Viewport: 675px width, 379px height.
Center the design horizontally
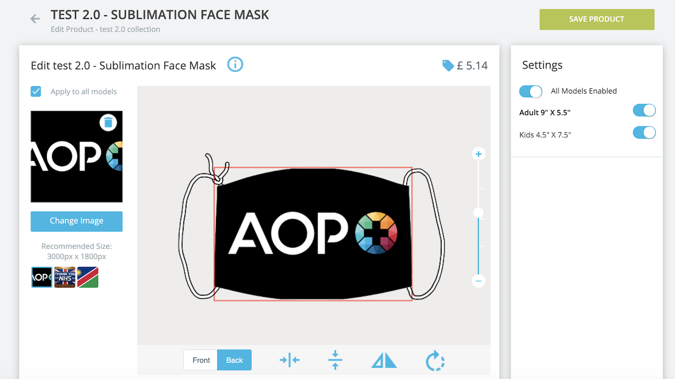click(x=290, y=360)
